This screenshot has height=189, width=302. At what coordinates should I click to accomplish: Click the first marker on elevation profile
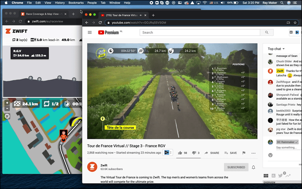click(31, 78)
